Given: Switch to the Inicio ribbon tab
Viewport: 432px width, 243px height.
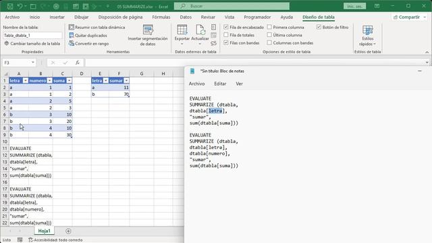Looking at the screenshot, I should click(34, 17).
